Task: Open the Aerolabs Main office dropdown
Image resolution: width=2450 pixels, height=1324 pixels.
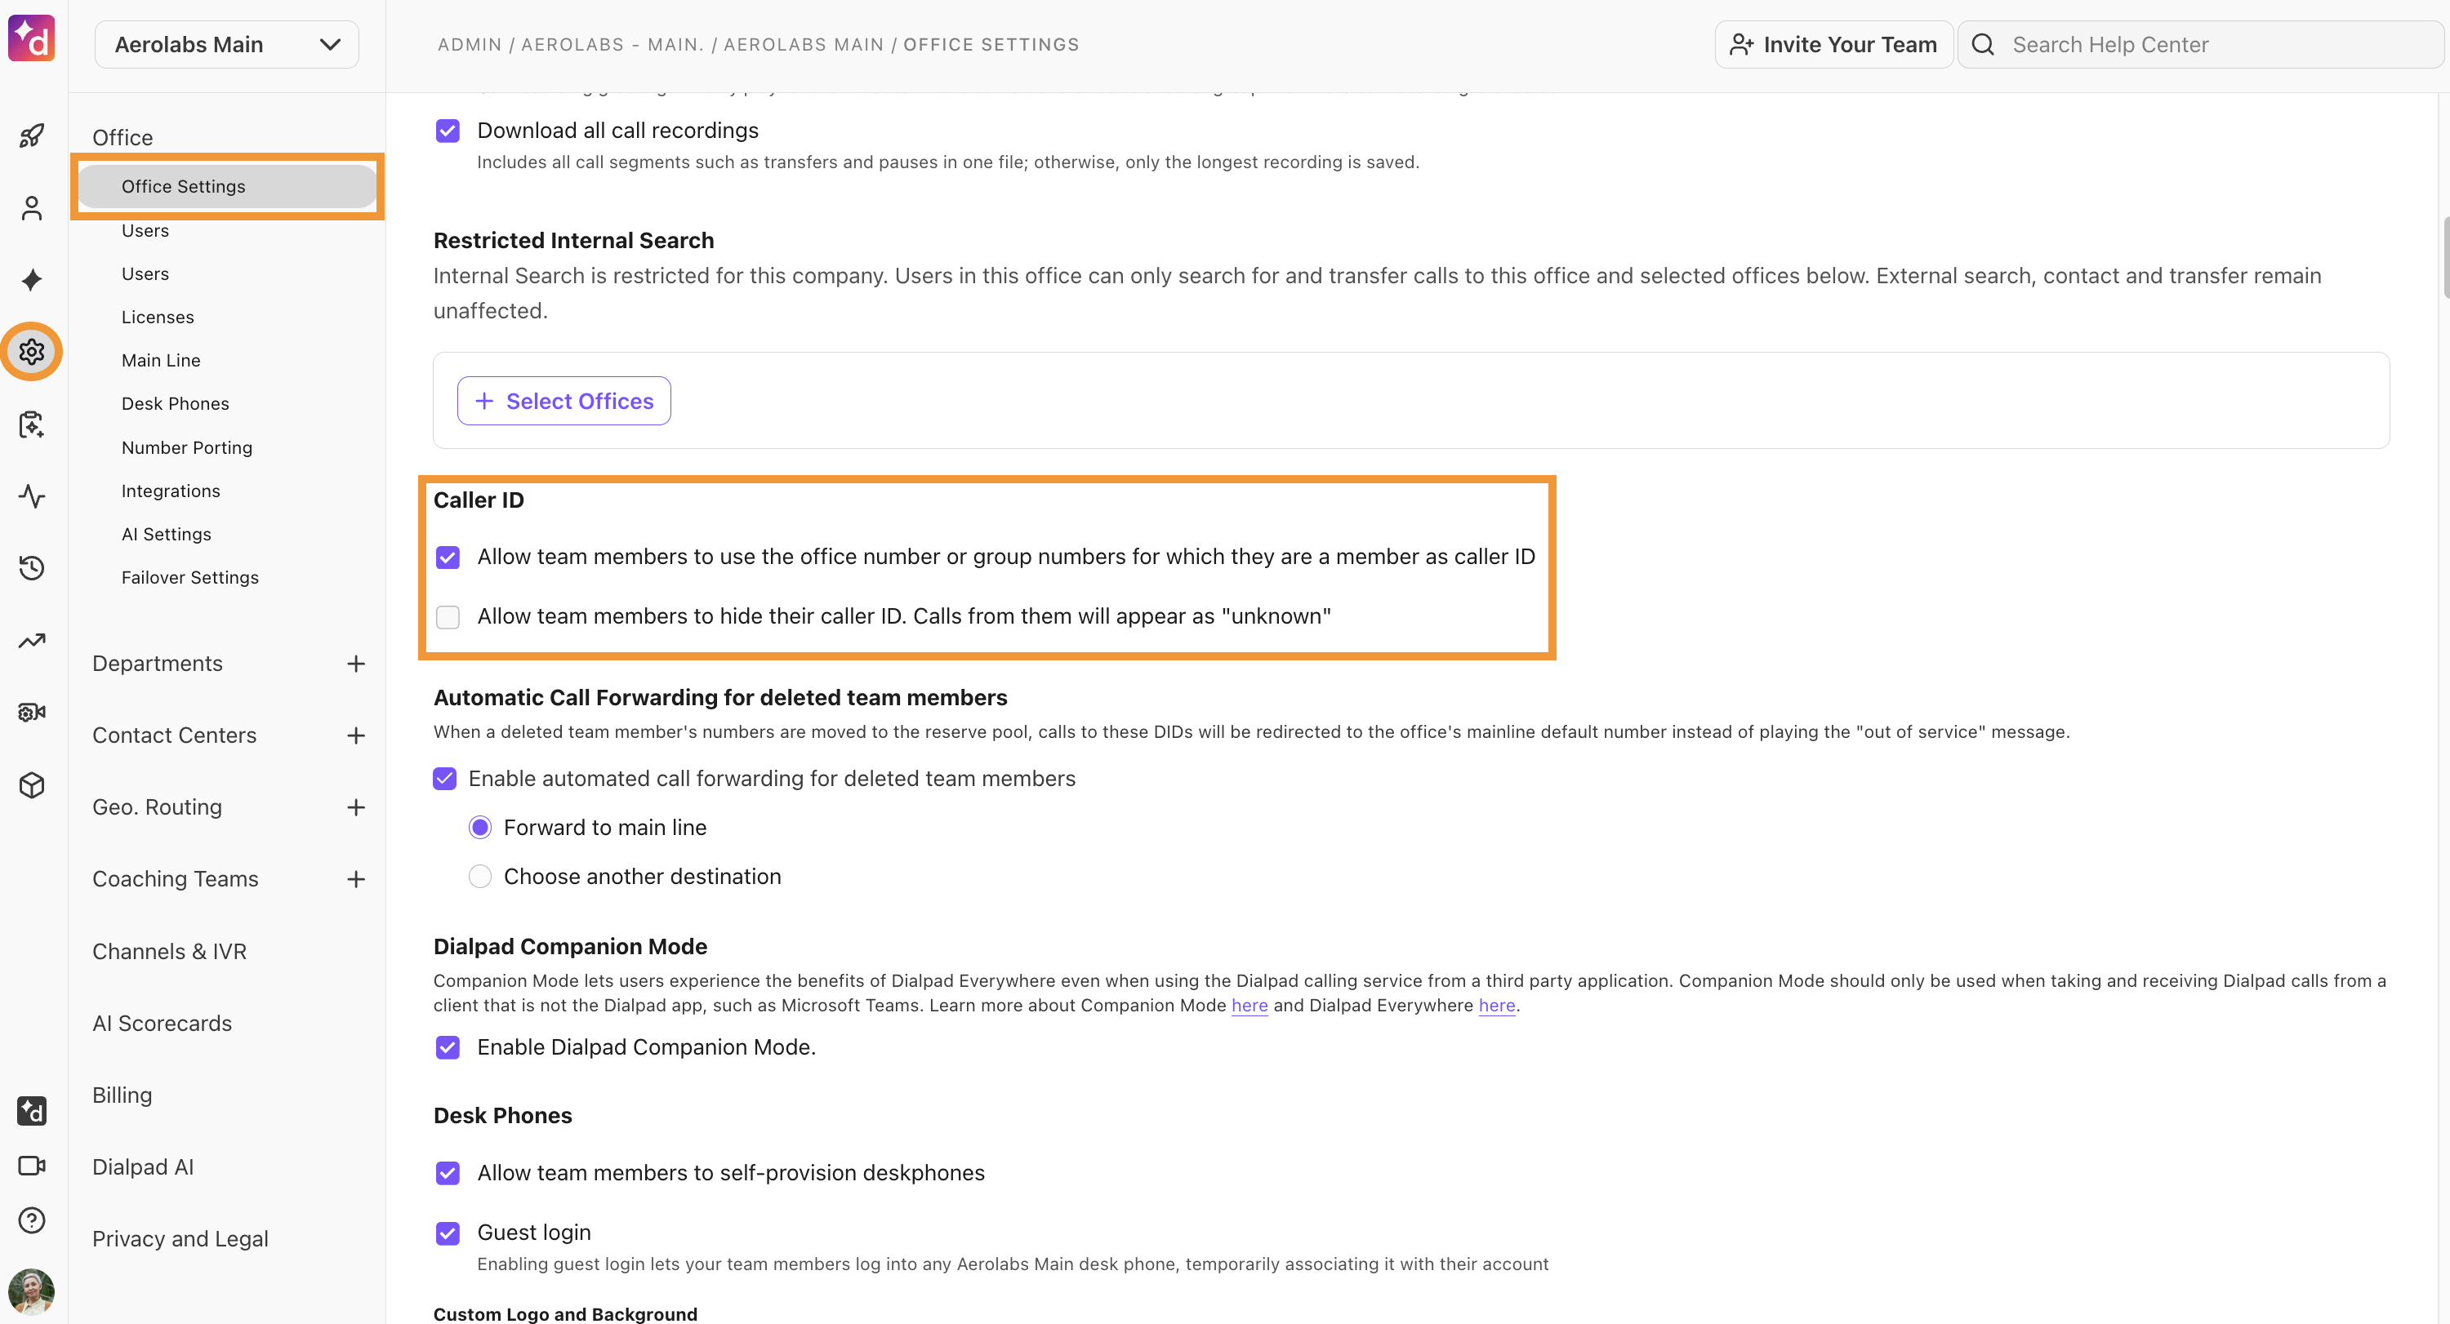Action: pyautogui.click(x=226, y=45)
